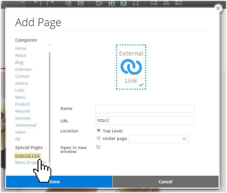Image resolution: width=227 pixels, height=193 pixels.
Task: Choose the KB category
Action: 18,139
